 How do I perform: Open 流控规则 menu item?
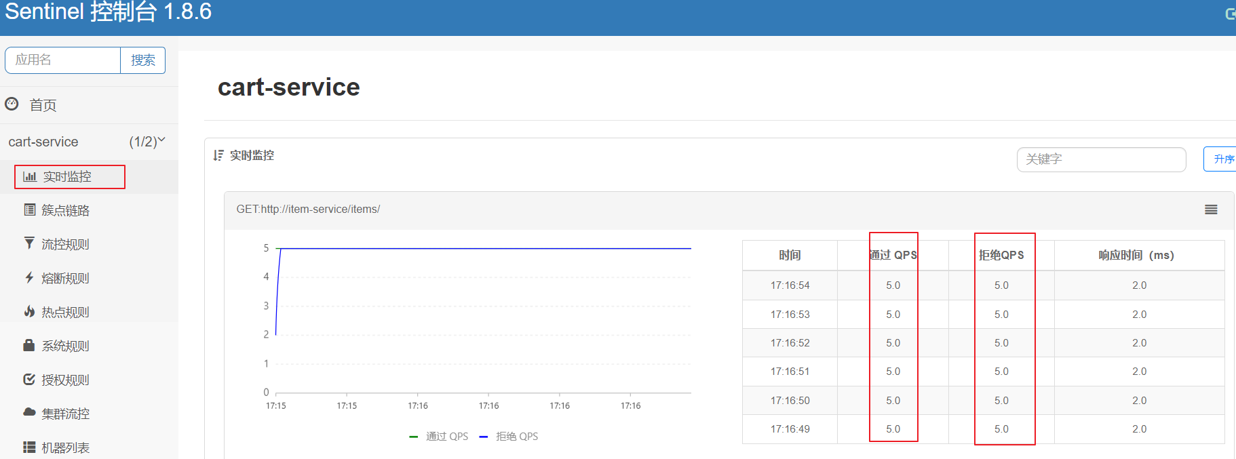point(66,244)
